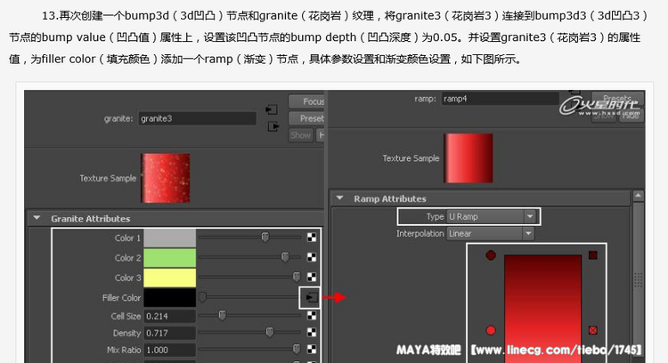Click the Presets button in granite panel
The width and height of the screenshot is (668, 363).
(x=308, y=118)
